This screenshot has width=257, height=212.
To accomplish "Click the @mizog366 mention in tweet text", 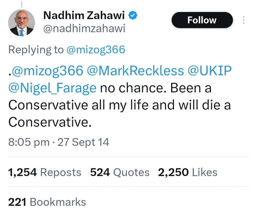I will pos(46,71).
